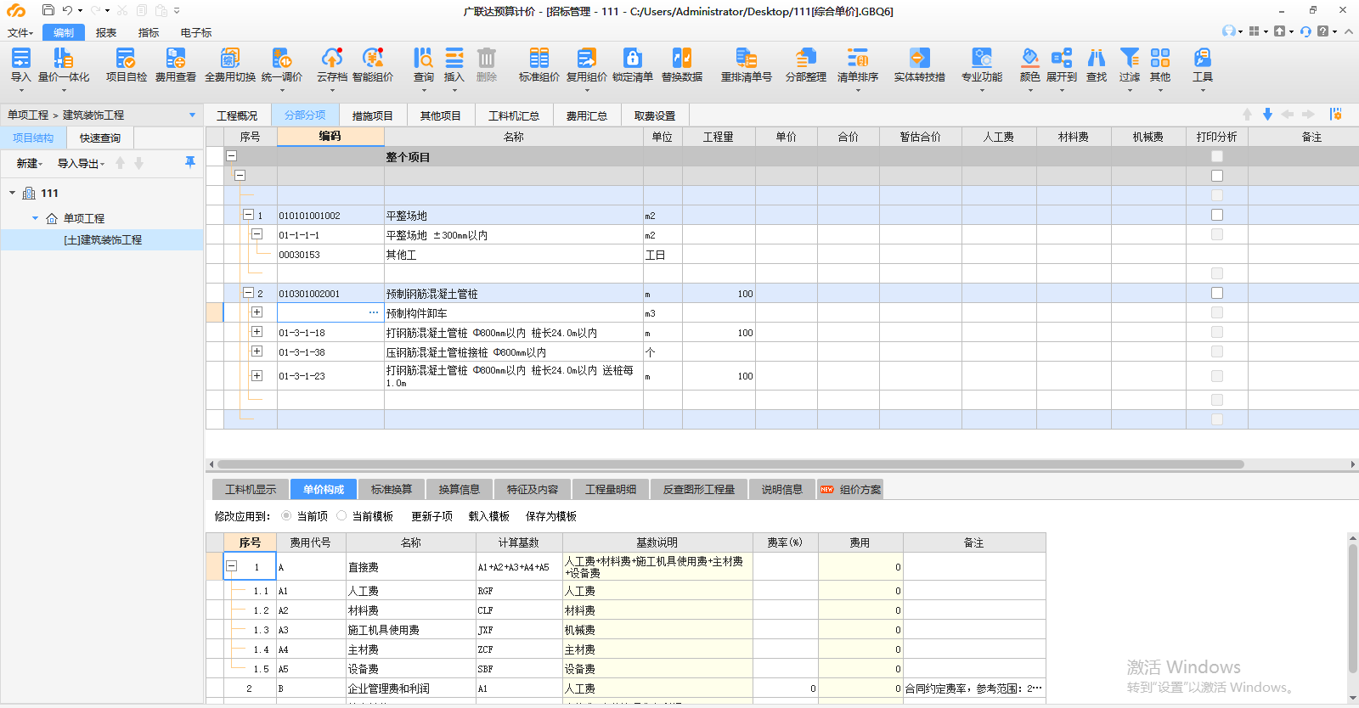The image size is (1359, 708).
Task: Click 更新子项 button
Action: [x=431, y=516]
